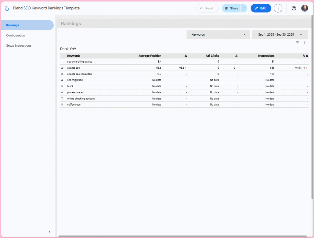Sort by the Impressions column header

[266, 56]
